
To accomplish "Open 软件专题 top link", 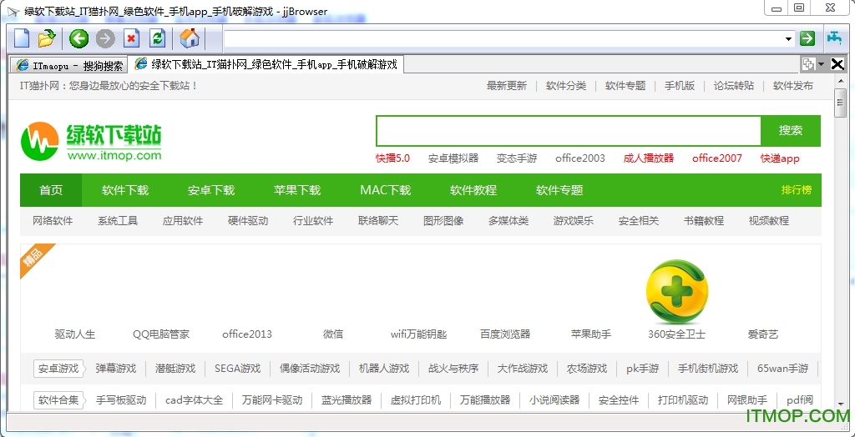I will (x=625, y=86).
